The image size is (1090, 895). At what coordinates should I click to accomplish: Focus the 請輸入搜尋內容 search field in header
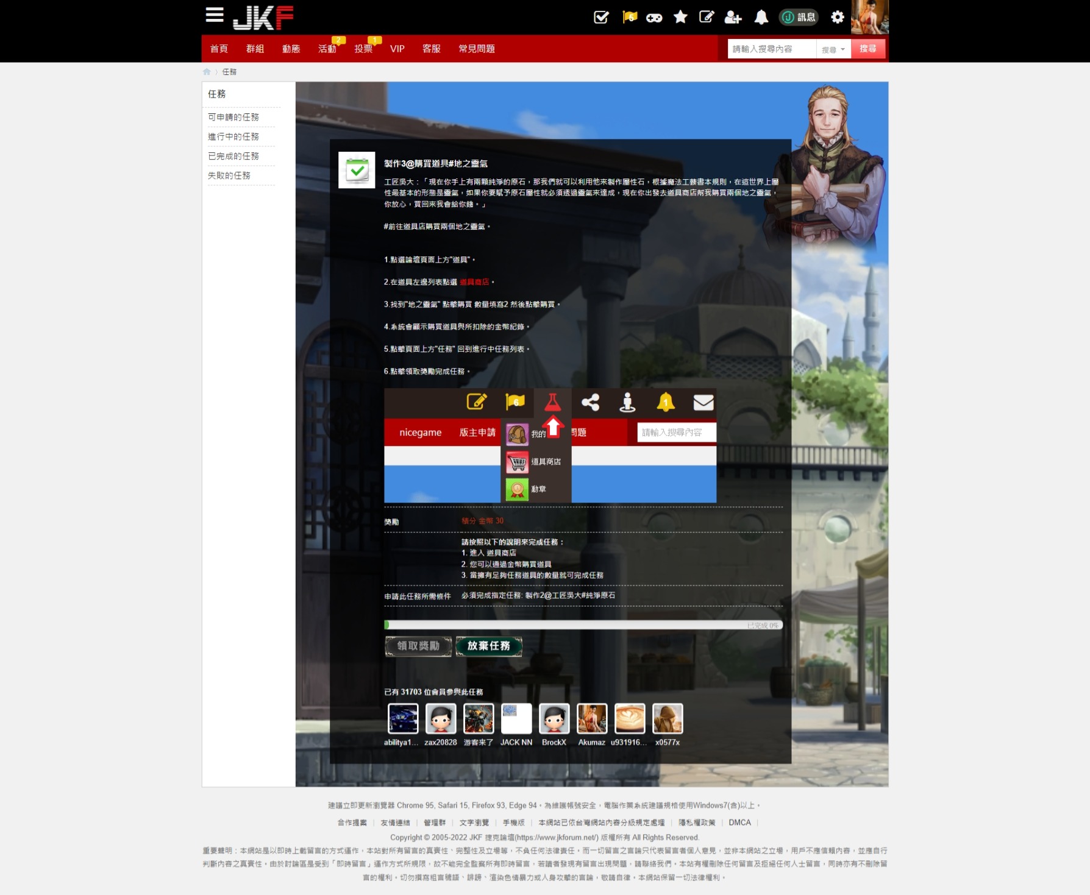pyautogui.click(x=772, y=49)
